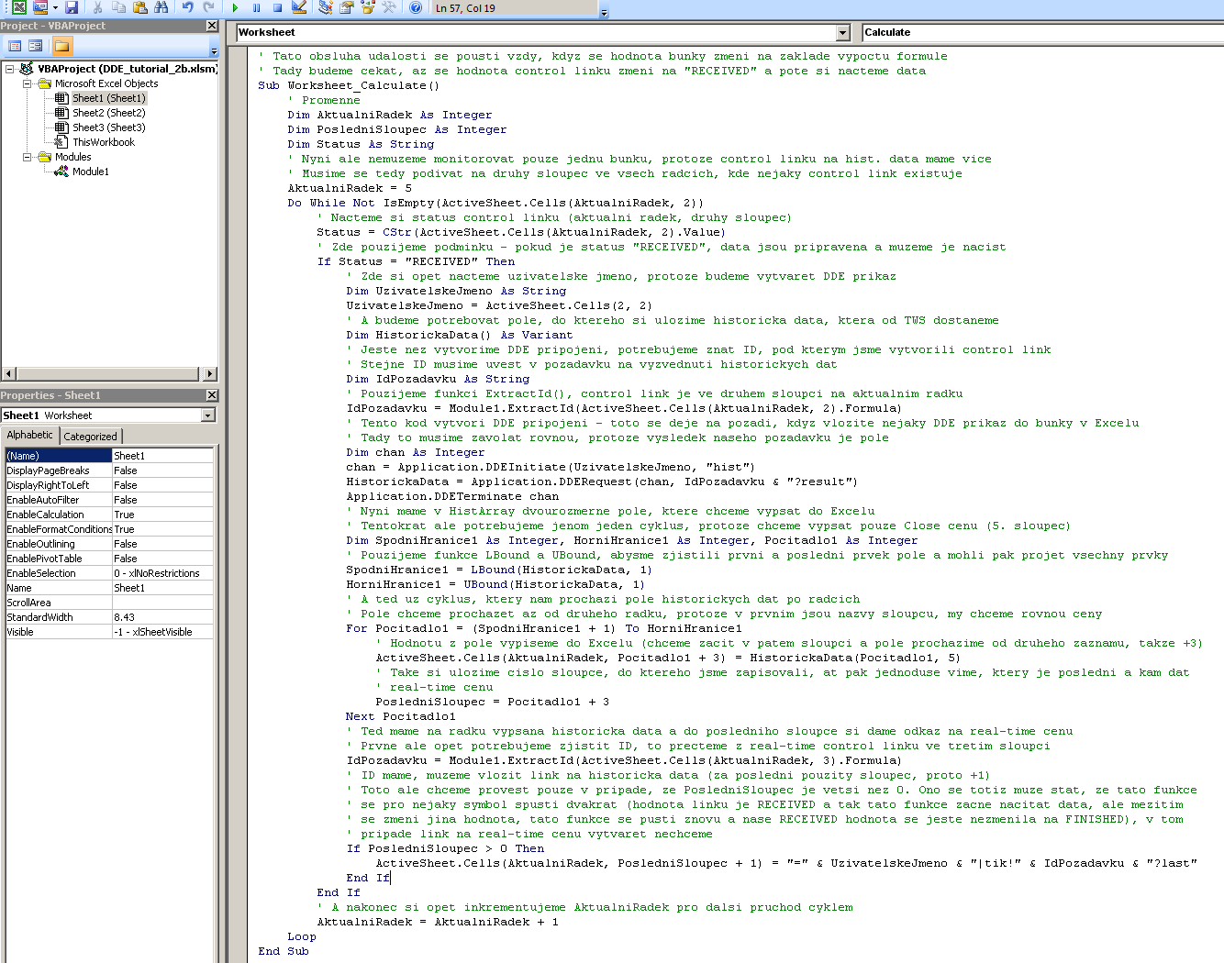Open the Sheet1 Worksheet properties object dropdown
Image resolution: width=1224 pixels, height=963 pixels.
pos(208,415)
